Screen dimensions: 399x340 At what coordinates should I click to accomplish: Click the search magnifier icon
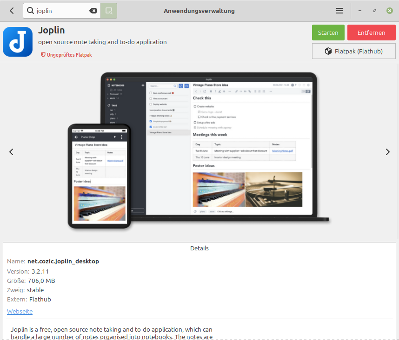tap(30, 10)
